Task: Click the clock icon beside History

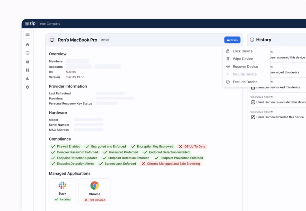Action: pos(251,40)
